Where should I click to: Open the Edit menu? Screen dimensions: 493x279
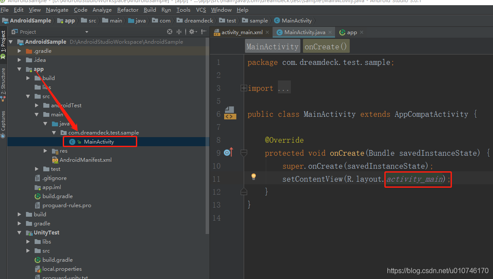[19, 10]
